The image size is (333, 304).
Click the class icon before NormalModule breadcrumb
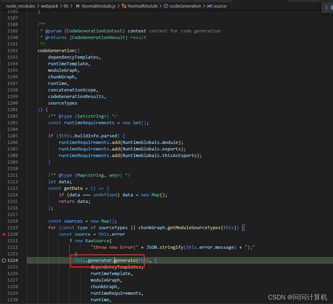(x=124, y=6)
